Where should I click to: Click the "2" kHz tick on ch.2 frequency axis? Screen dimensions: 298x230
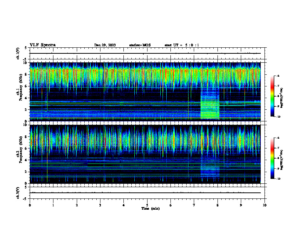(x=26, y=172)
